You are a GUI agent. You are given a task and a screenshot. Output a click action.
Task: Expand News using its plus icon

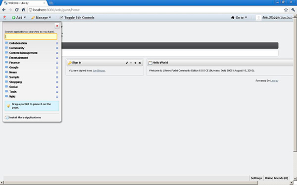pyautogui.click(x=57, y=73)
